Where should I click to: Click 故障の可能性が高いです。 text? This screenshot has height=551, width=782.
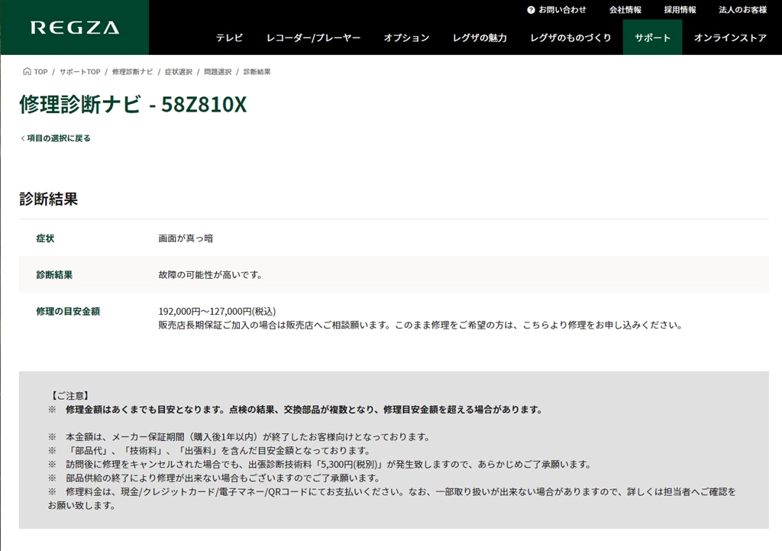point(211,275)
